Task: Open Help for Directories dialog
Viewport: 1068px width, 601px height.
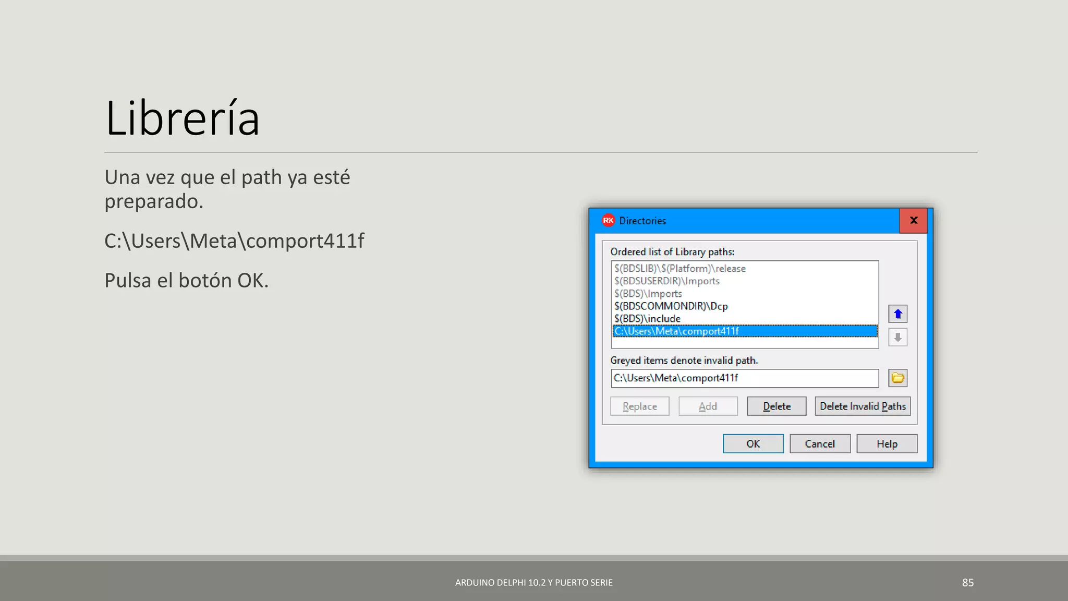Action: [887, 443]
